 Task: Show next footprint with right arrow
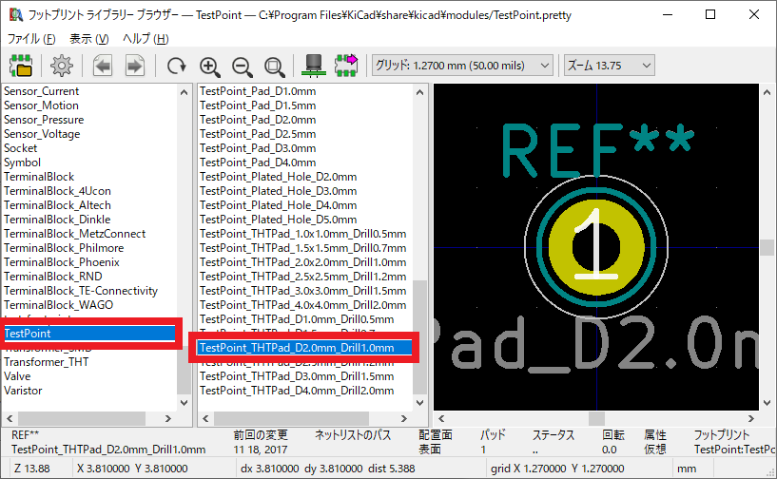pos(134,66)
